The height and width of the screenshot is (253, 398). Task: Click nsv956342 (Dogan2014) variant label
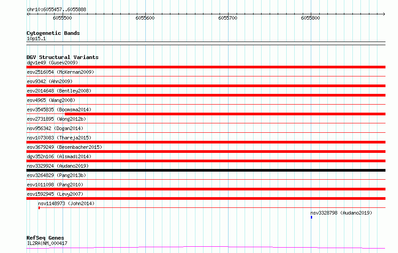[55, 128]
